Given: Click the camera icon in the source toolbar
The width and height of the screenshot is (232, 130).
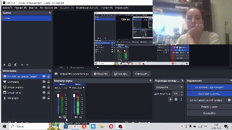Looking at the screenshot, I should click(56, 74).
